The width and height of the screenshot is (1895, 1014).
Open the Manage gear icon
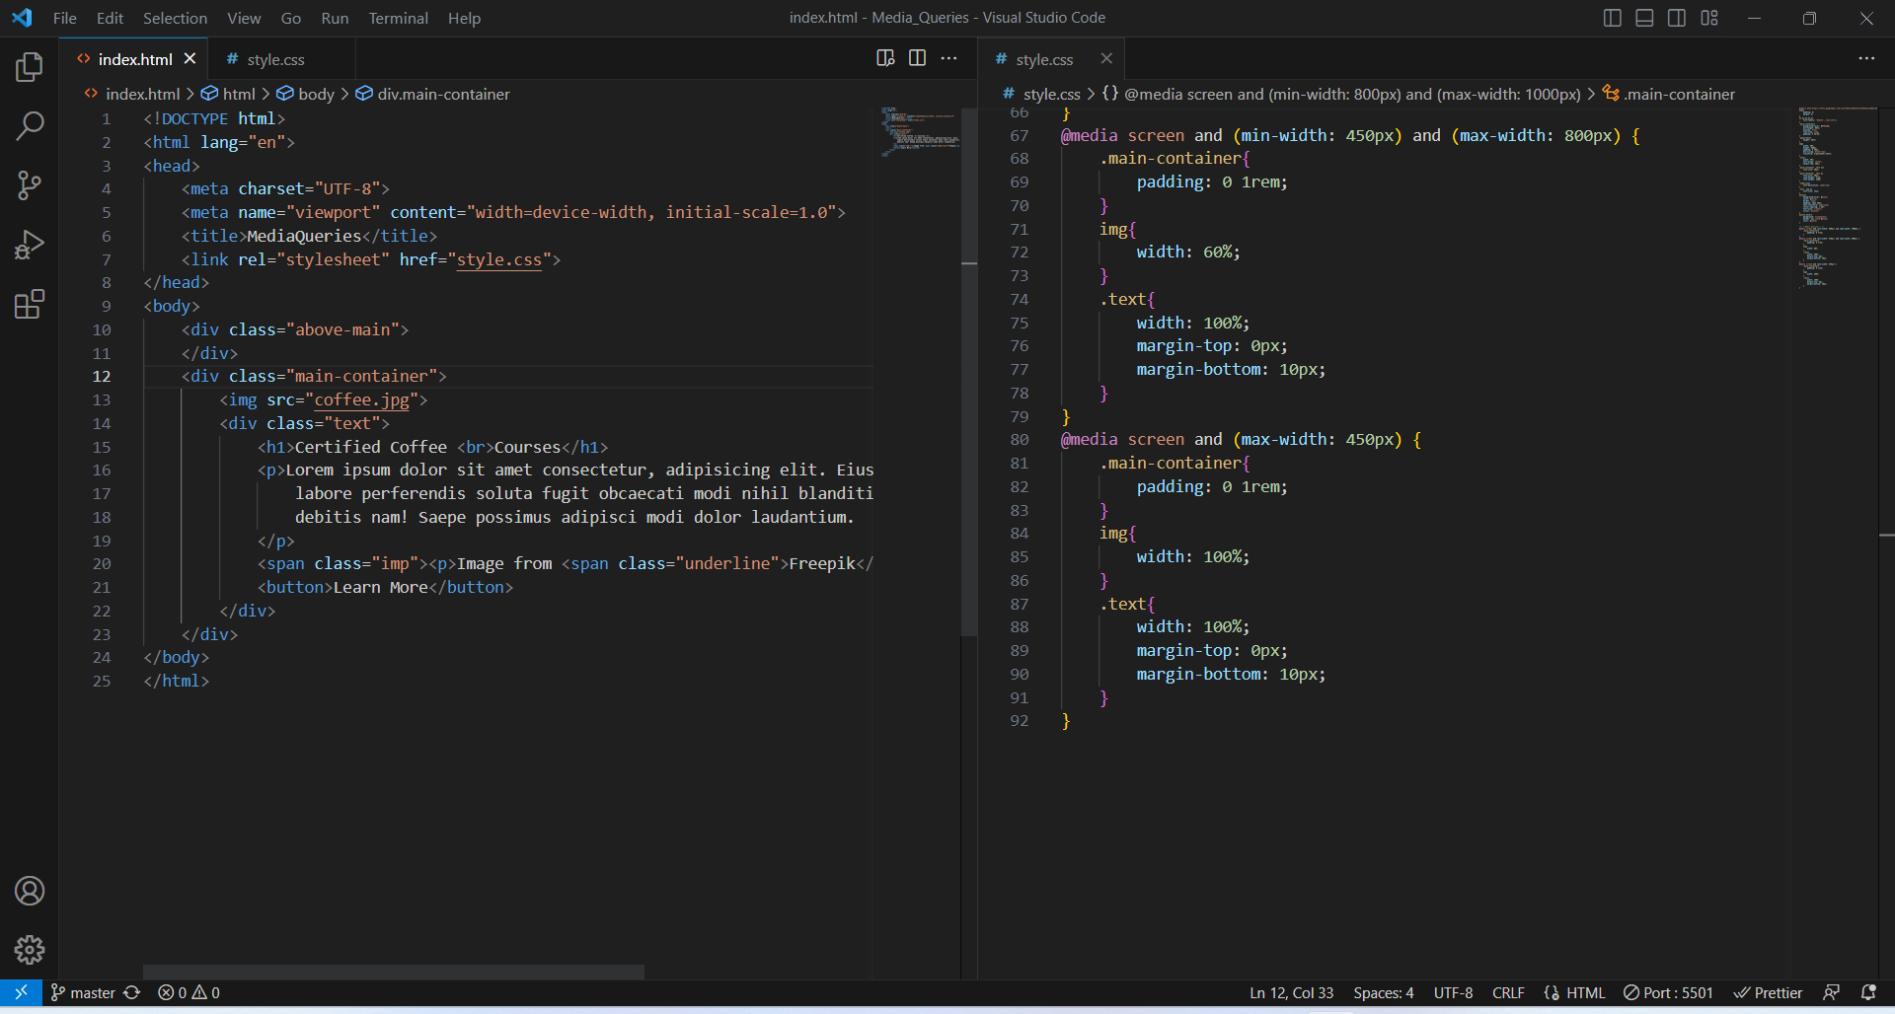tap(30, 950)
